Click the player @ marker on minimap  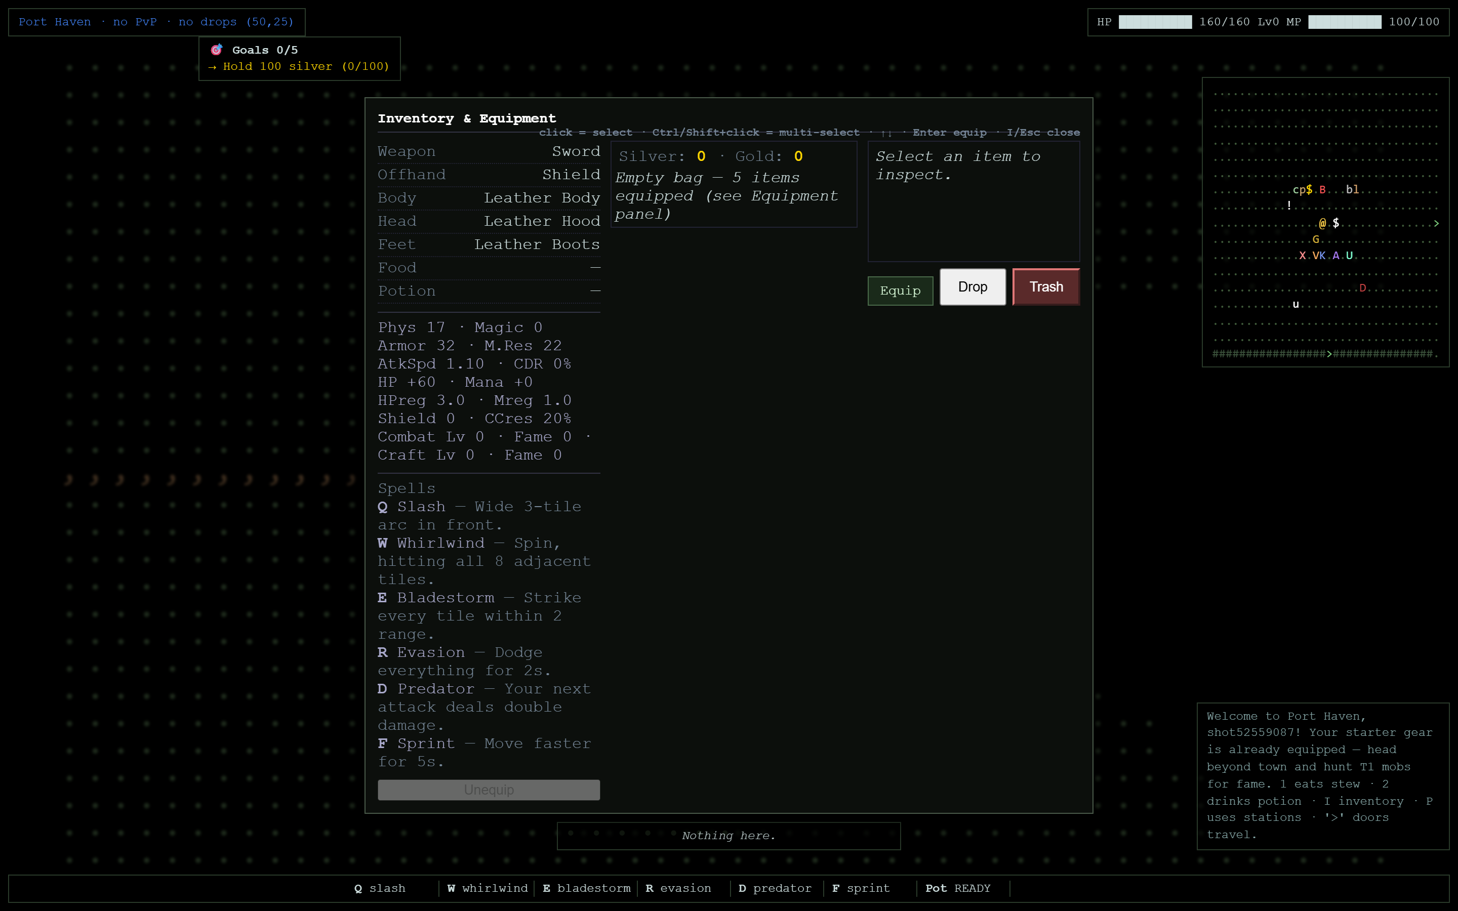pyautogui.click(x=1322, y=224)
